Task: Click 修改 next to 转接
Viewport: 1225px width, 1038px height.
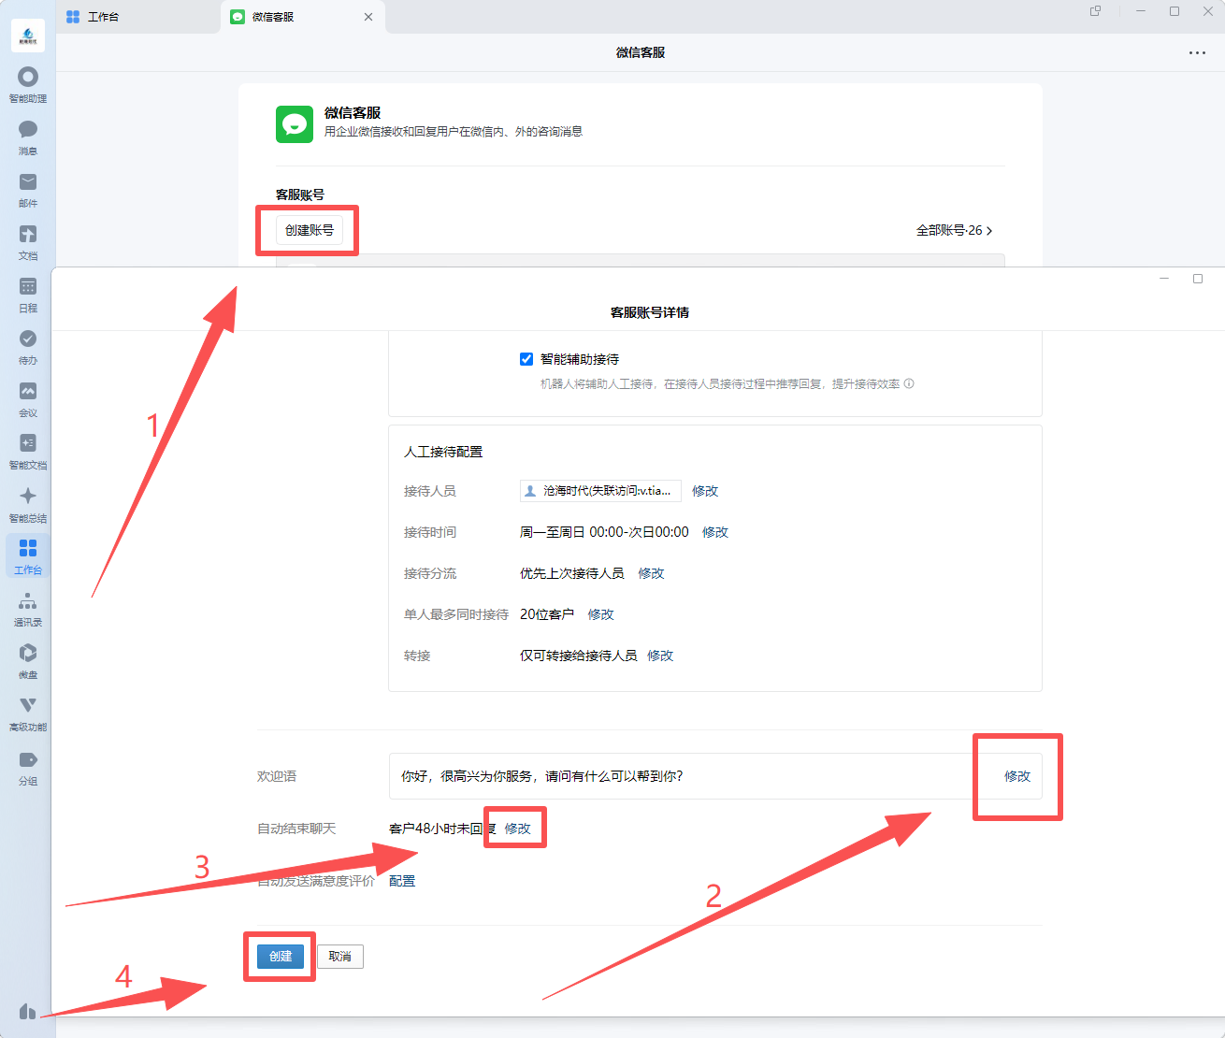Action: 660,656
